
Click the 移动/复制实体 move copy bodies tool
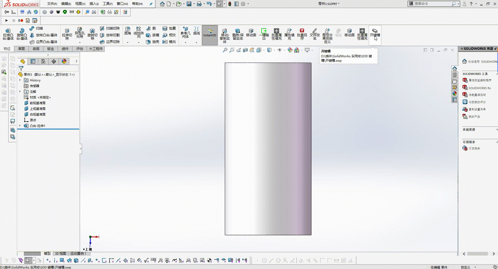(x=225, y=36)
